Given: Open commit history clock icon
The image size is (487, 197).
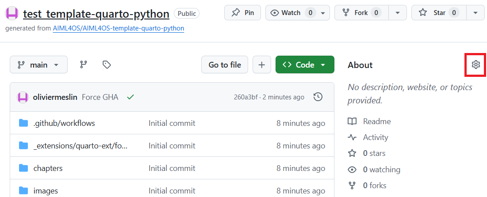Looking at the screenshot, I should coord(318,97).
